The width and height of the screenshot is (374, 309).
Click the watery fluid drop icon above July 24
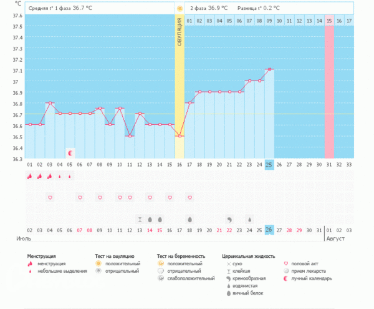point(249,220)
